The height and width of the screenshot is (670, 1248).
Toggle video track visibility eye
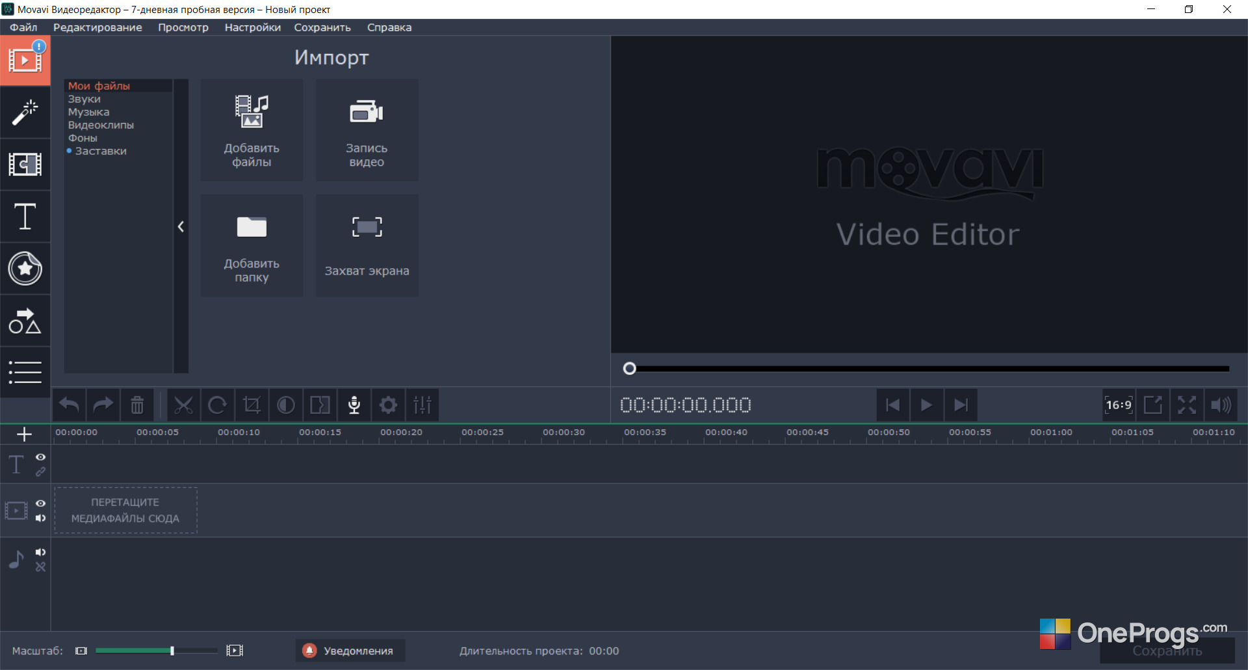40,503
